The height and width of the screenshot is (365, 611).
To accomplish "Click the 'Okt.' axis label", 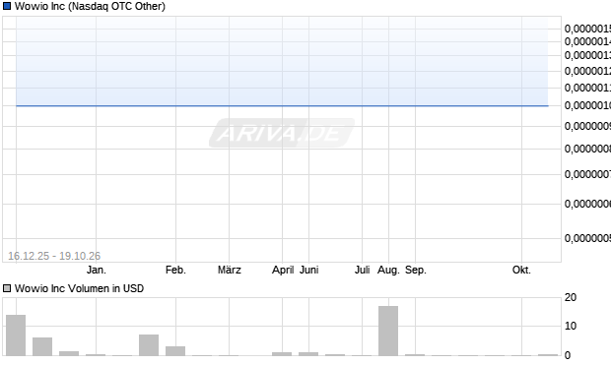I will pyautogui.click(x=521, y=270).
